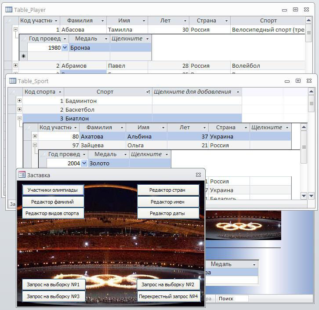Click the Заставка form icon

pos(22,175)
